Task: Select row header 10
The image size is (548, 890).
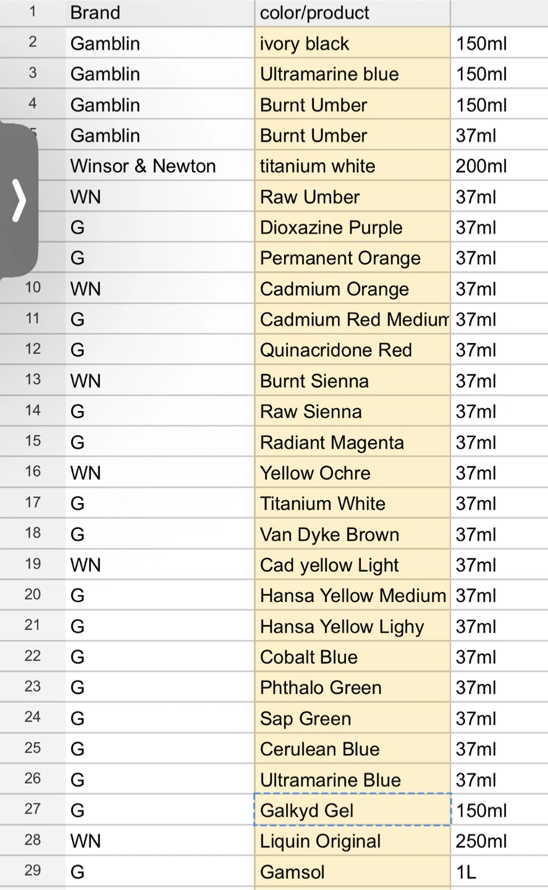Action: tap(33, 288)
